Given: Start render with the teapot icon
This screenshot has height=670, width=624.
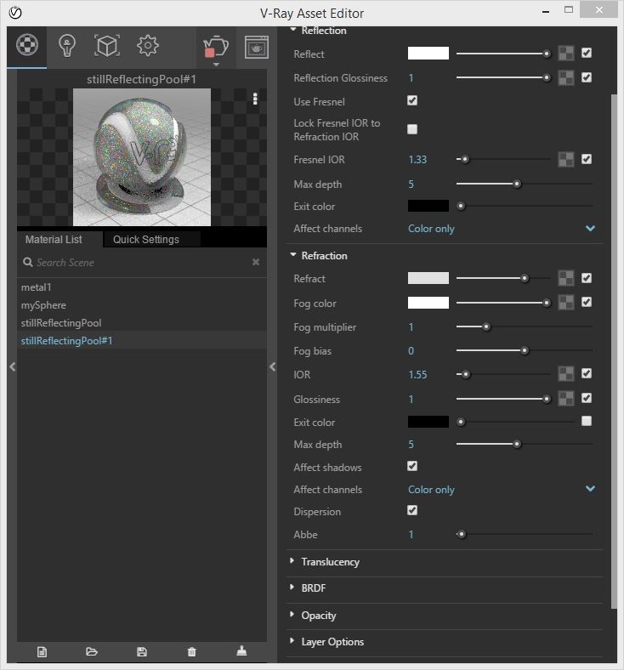Looking at the screenshot, I should point(216,47).
